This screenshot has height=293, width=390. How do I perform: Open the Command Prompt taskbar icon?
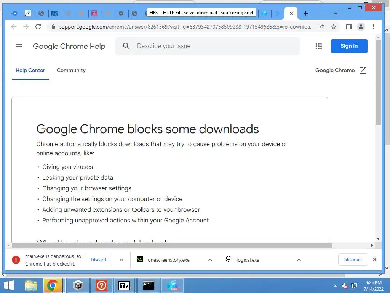pyautogui.click(x=149, y=285)
